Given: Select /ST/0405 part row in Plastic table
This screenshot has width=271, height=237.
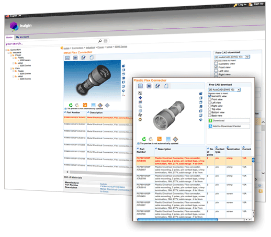Looking at the screenshot, I should 194,196.
